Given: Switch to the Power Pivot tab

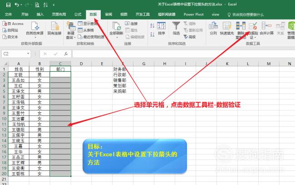Looking at the screenshot, I should click(x=194, y=14).
